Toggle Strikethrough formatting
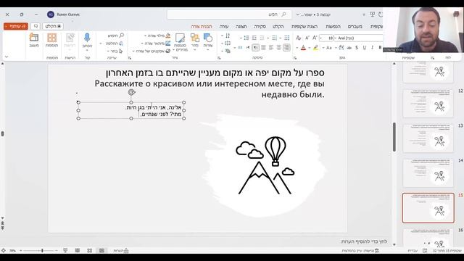 [x=349, y=47]
